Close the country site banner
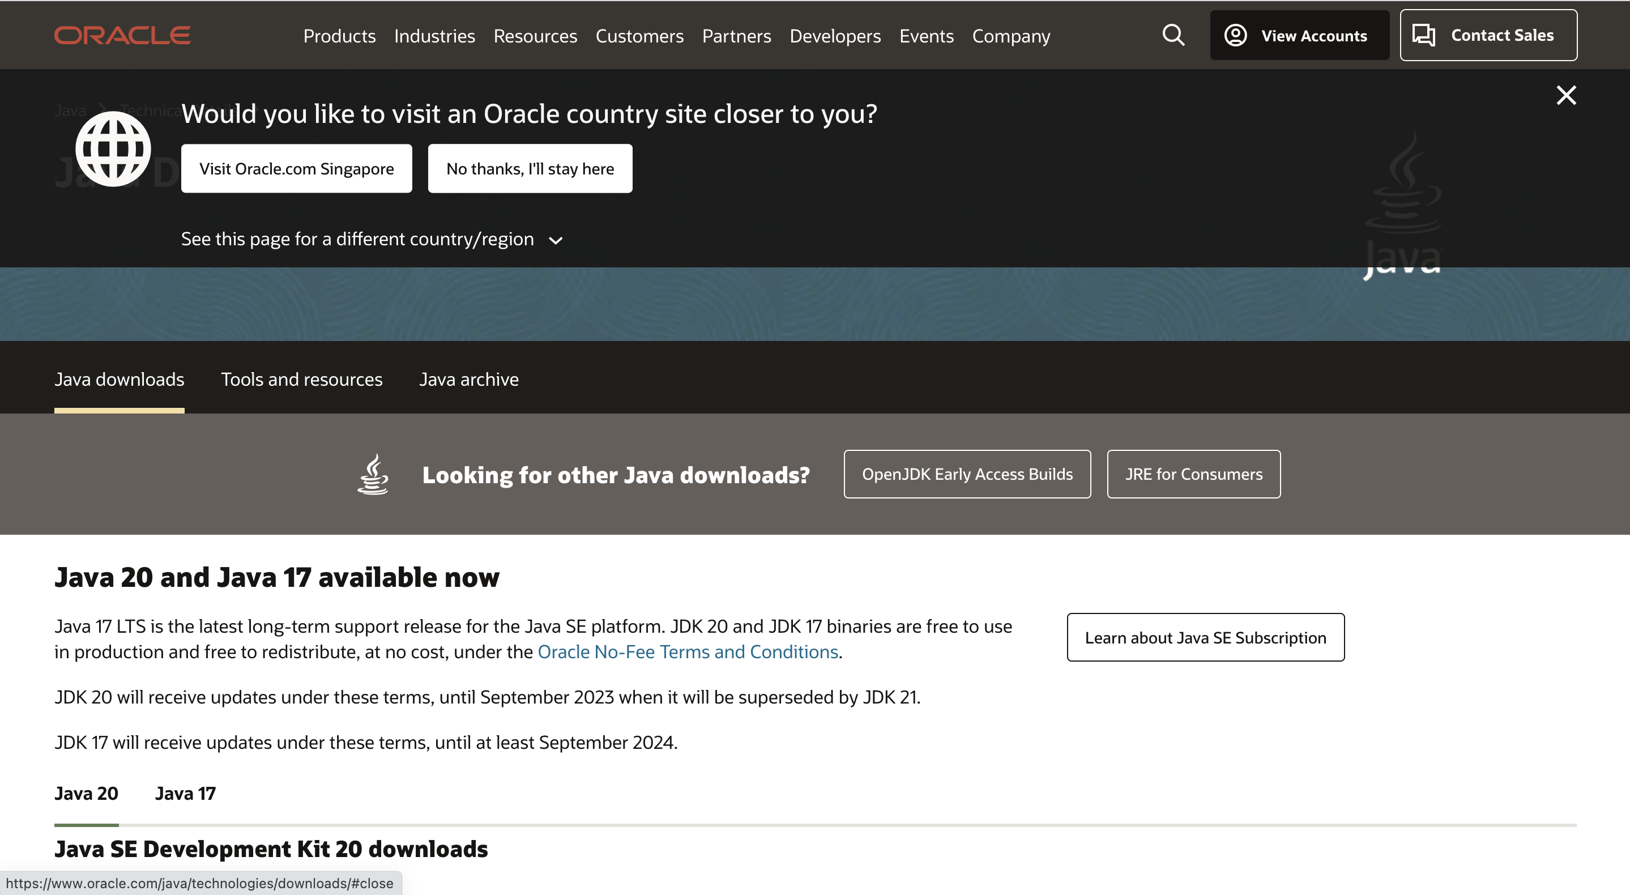Image resolution: width=1630 pixels, height=895 pixels. 1566,96
